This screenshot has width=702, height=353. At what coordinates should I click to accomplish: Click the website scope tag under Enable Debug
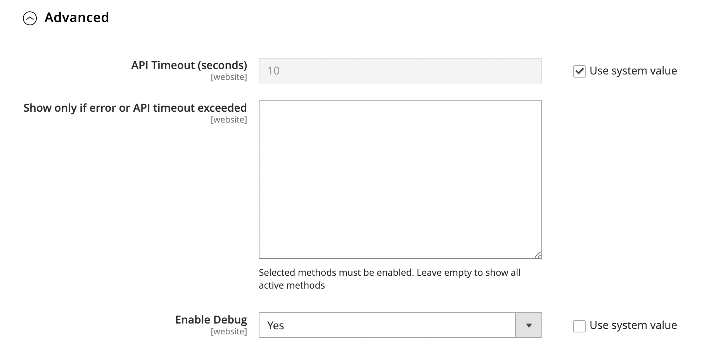tap(229, 332)
